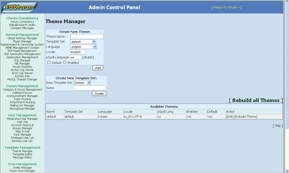Open Plugin Manager
This screenshot has width=289, height=173.
pos(22,41)
